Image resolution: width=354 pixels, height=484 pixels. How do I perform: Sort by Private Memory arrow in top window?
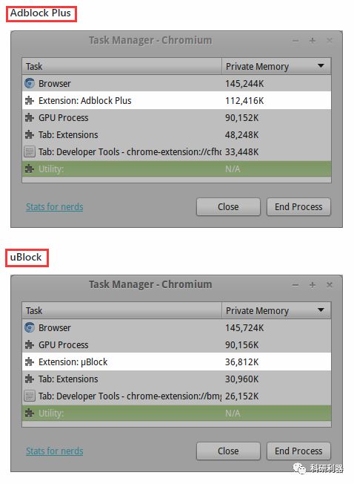point(321,66)
